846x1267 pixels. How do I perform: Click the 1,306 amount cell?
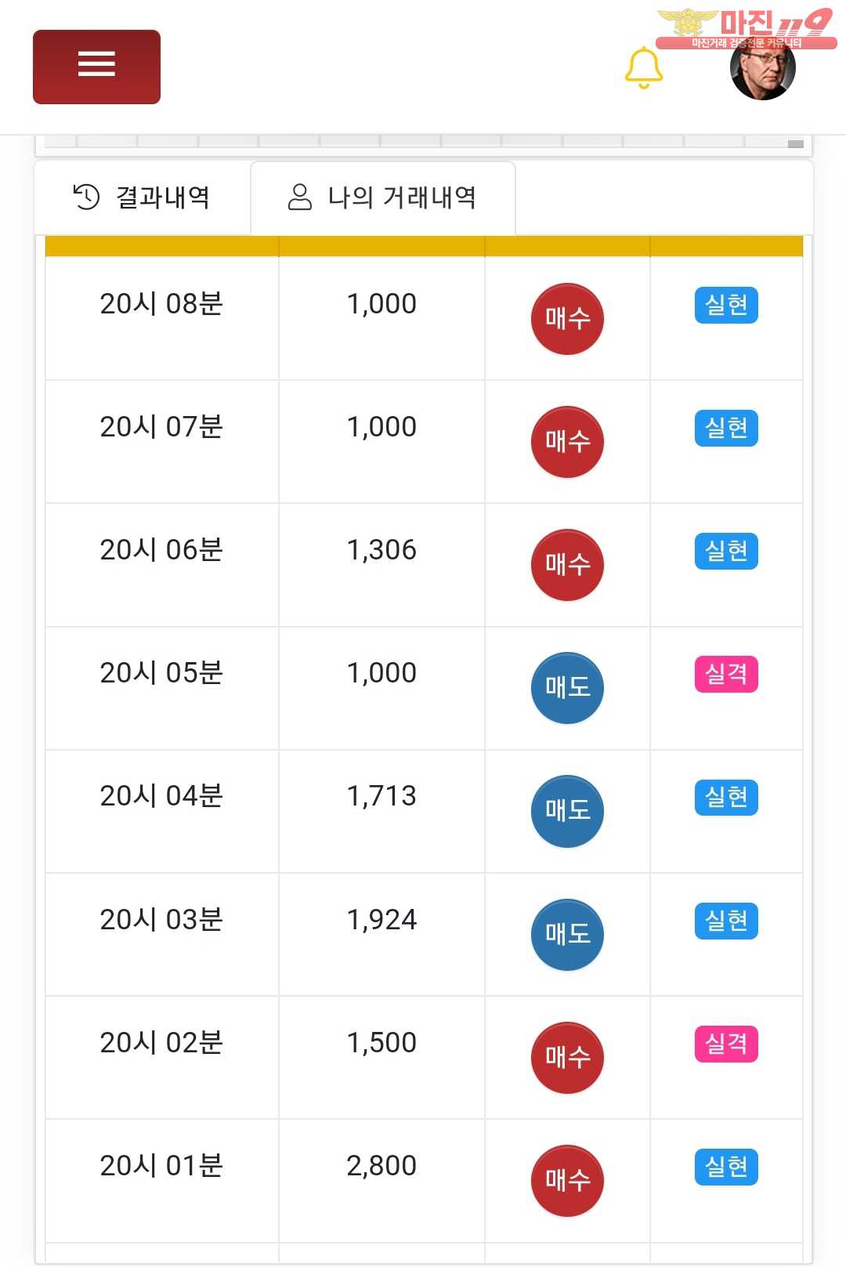pos(381,550)
